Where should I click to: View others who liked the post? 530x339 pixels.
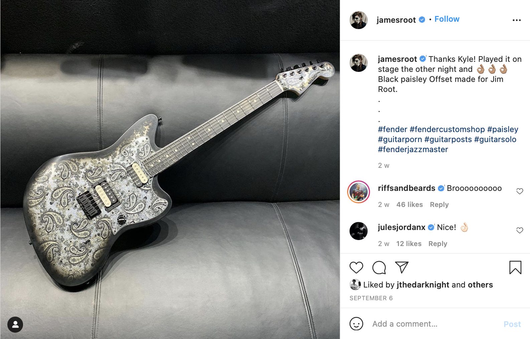pos(480,285)
